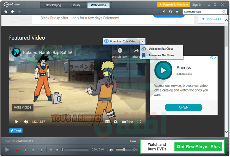The width and height of the screenshot is (230, 157).
Task: Select Bookmark This Video
Action: [161, 56]
